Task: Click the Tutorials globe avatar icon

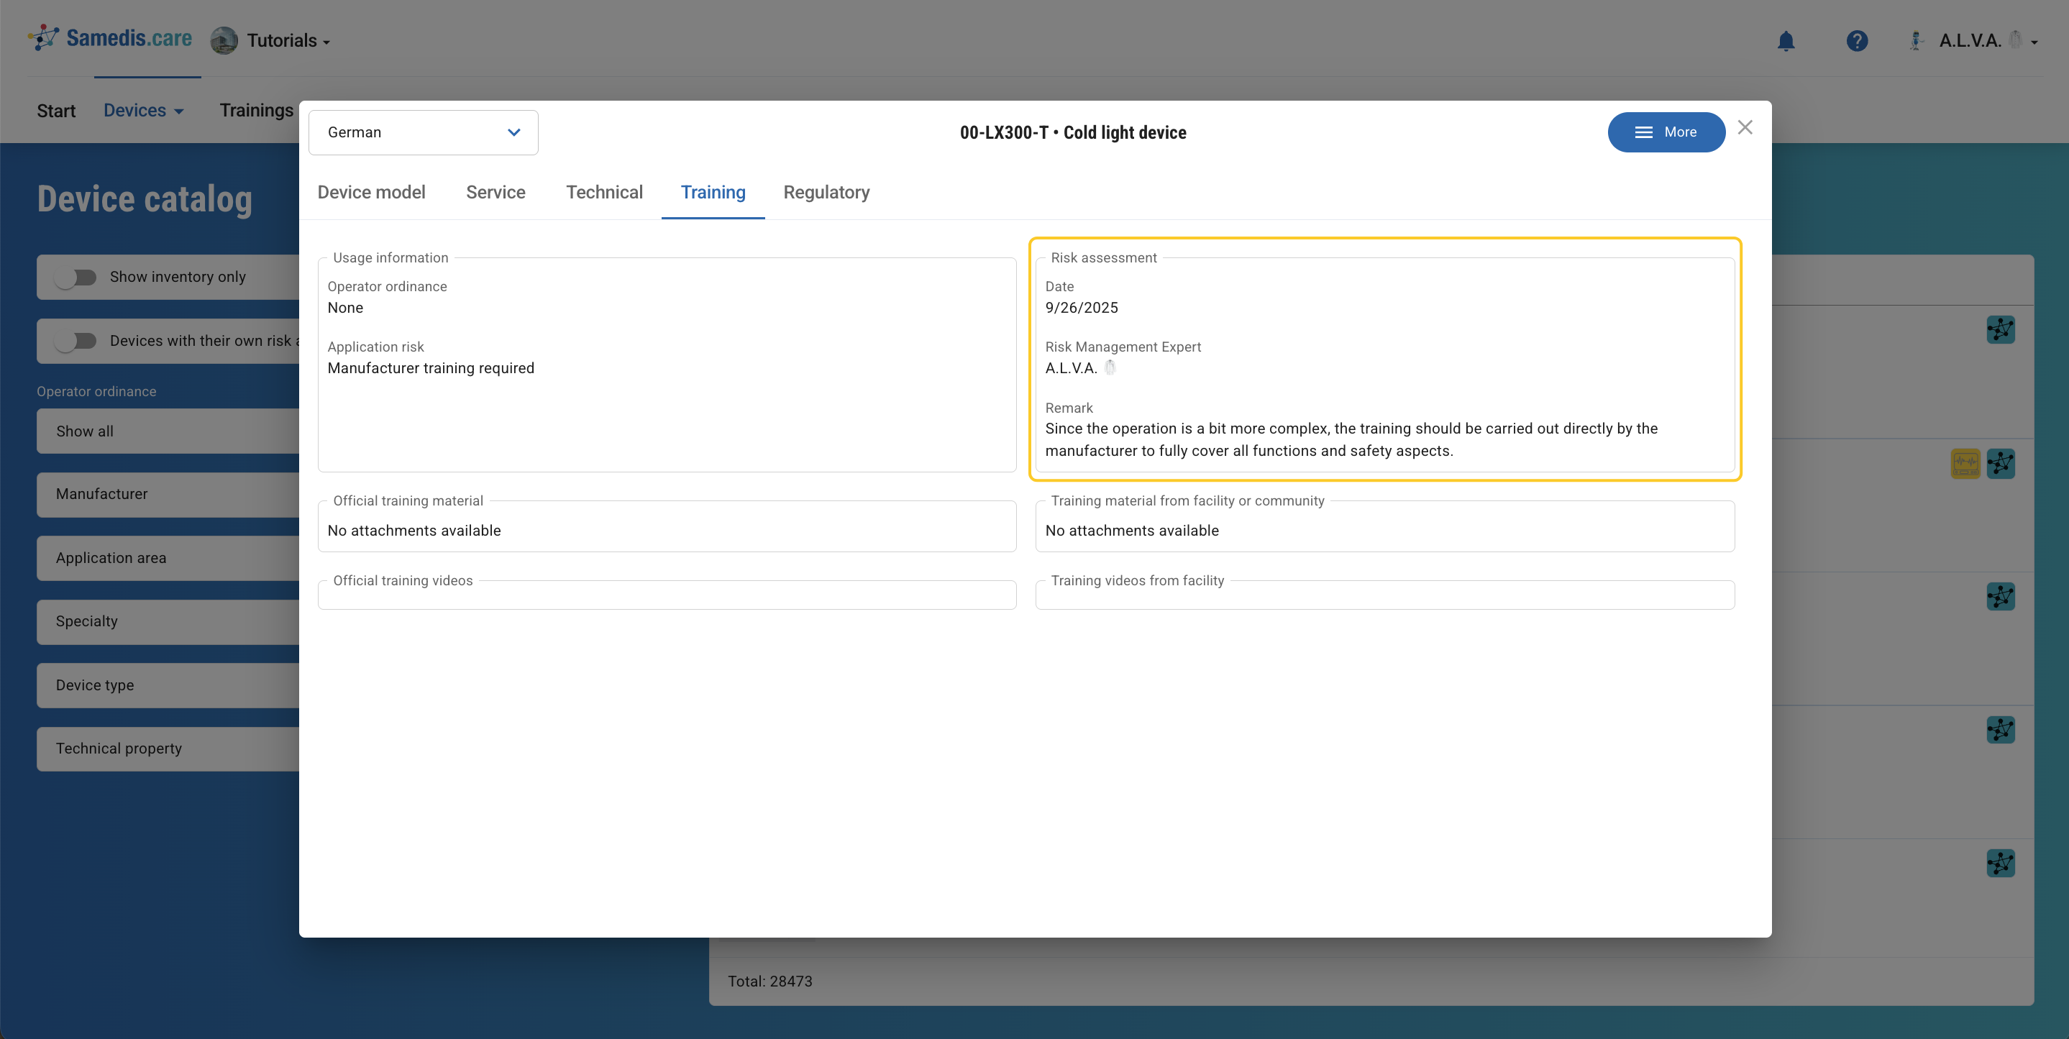Action: pyautogui.click(x=224, y=40)
